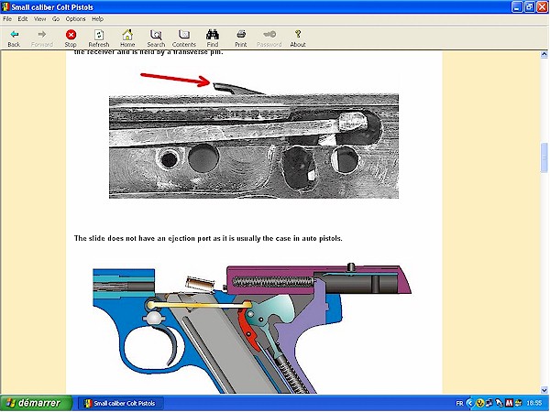Screen dimensions: 550x412
Task: Open Find with the binoculars icon
Action: click(213, 38)
